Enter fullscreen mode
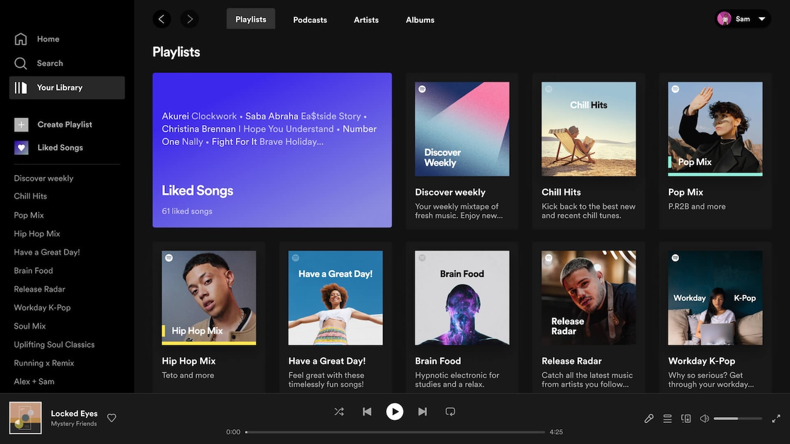 [776, 418]
